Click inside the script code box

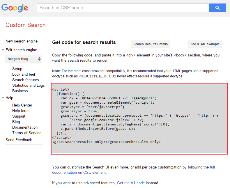[139, 119]
